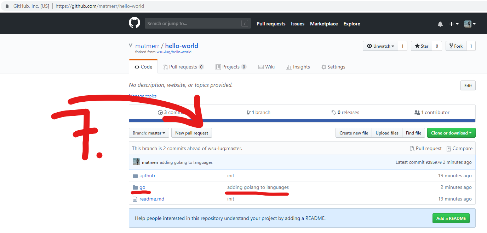The height and width of the screenshot is (233, 487).
Task: Click the language color bar
Action: click(x=302, y=121)
